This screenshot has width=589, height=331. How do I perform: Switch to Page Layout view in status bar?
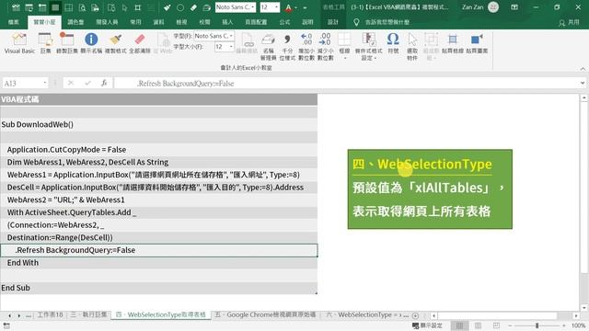click(478, 325)
